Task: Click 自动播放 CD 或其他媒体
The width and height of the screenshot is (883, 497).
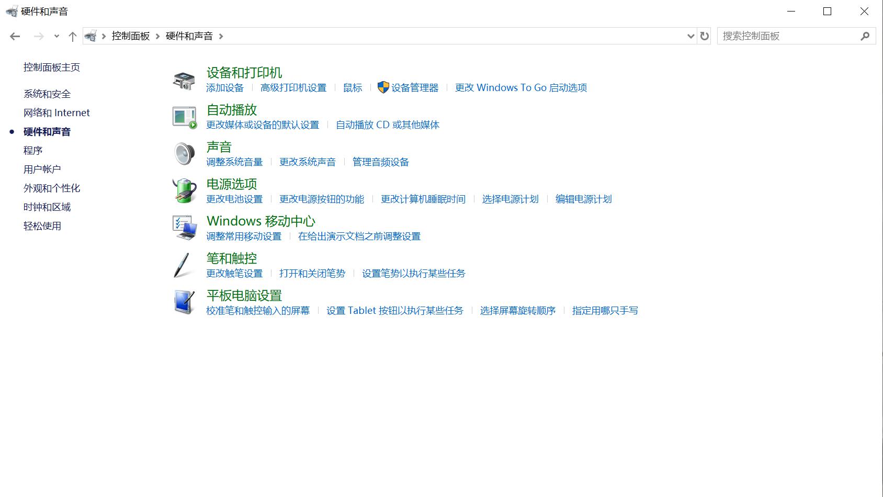Action: pos(388,125)
